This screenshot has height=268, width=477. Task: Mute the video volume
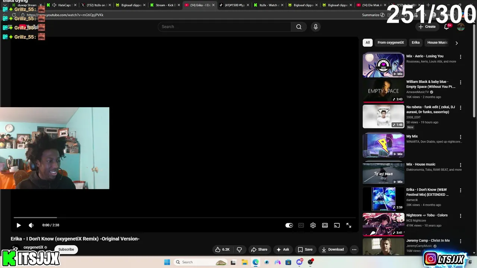coord(31,225)
